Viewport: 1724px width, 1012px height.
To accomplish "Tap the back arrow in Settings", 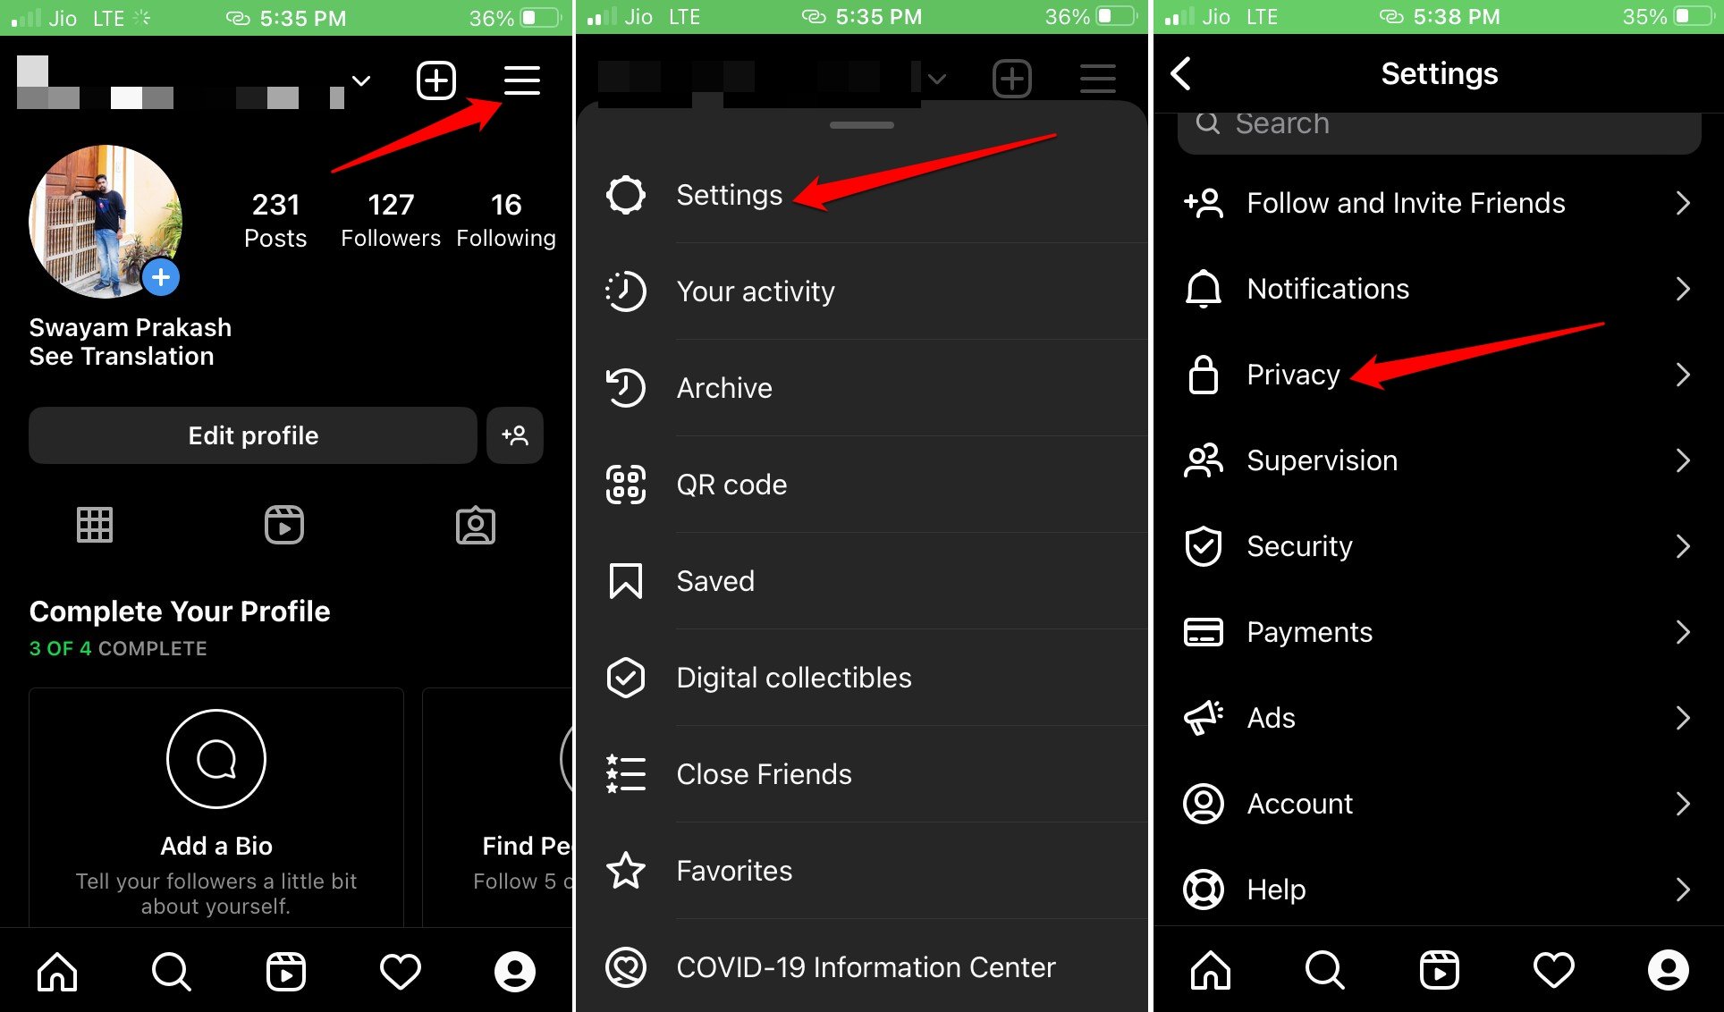I will (x=1182, y=73).
